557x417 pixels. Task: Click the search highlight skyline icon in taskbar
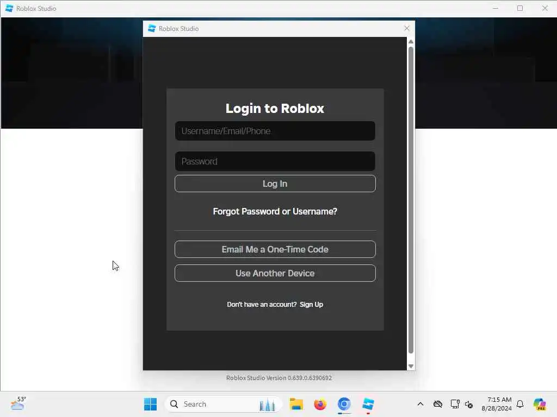coord(267,404)
